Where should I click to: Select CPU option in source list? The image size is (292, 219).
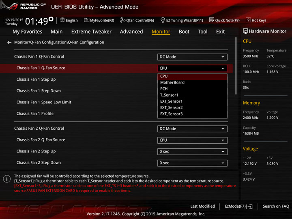coord(192,76)
